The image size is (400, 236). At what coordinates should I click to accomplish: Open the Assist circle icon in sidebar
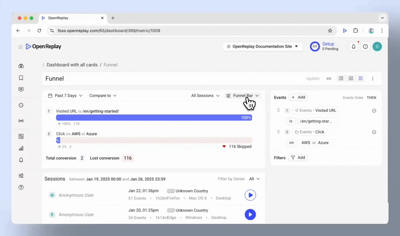(x=21, y=105)
